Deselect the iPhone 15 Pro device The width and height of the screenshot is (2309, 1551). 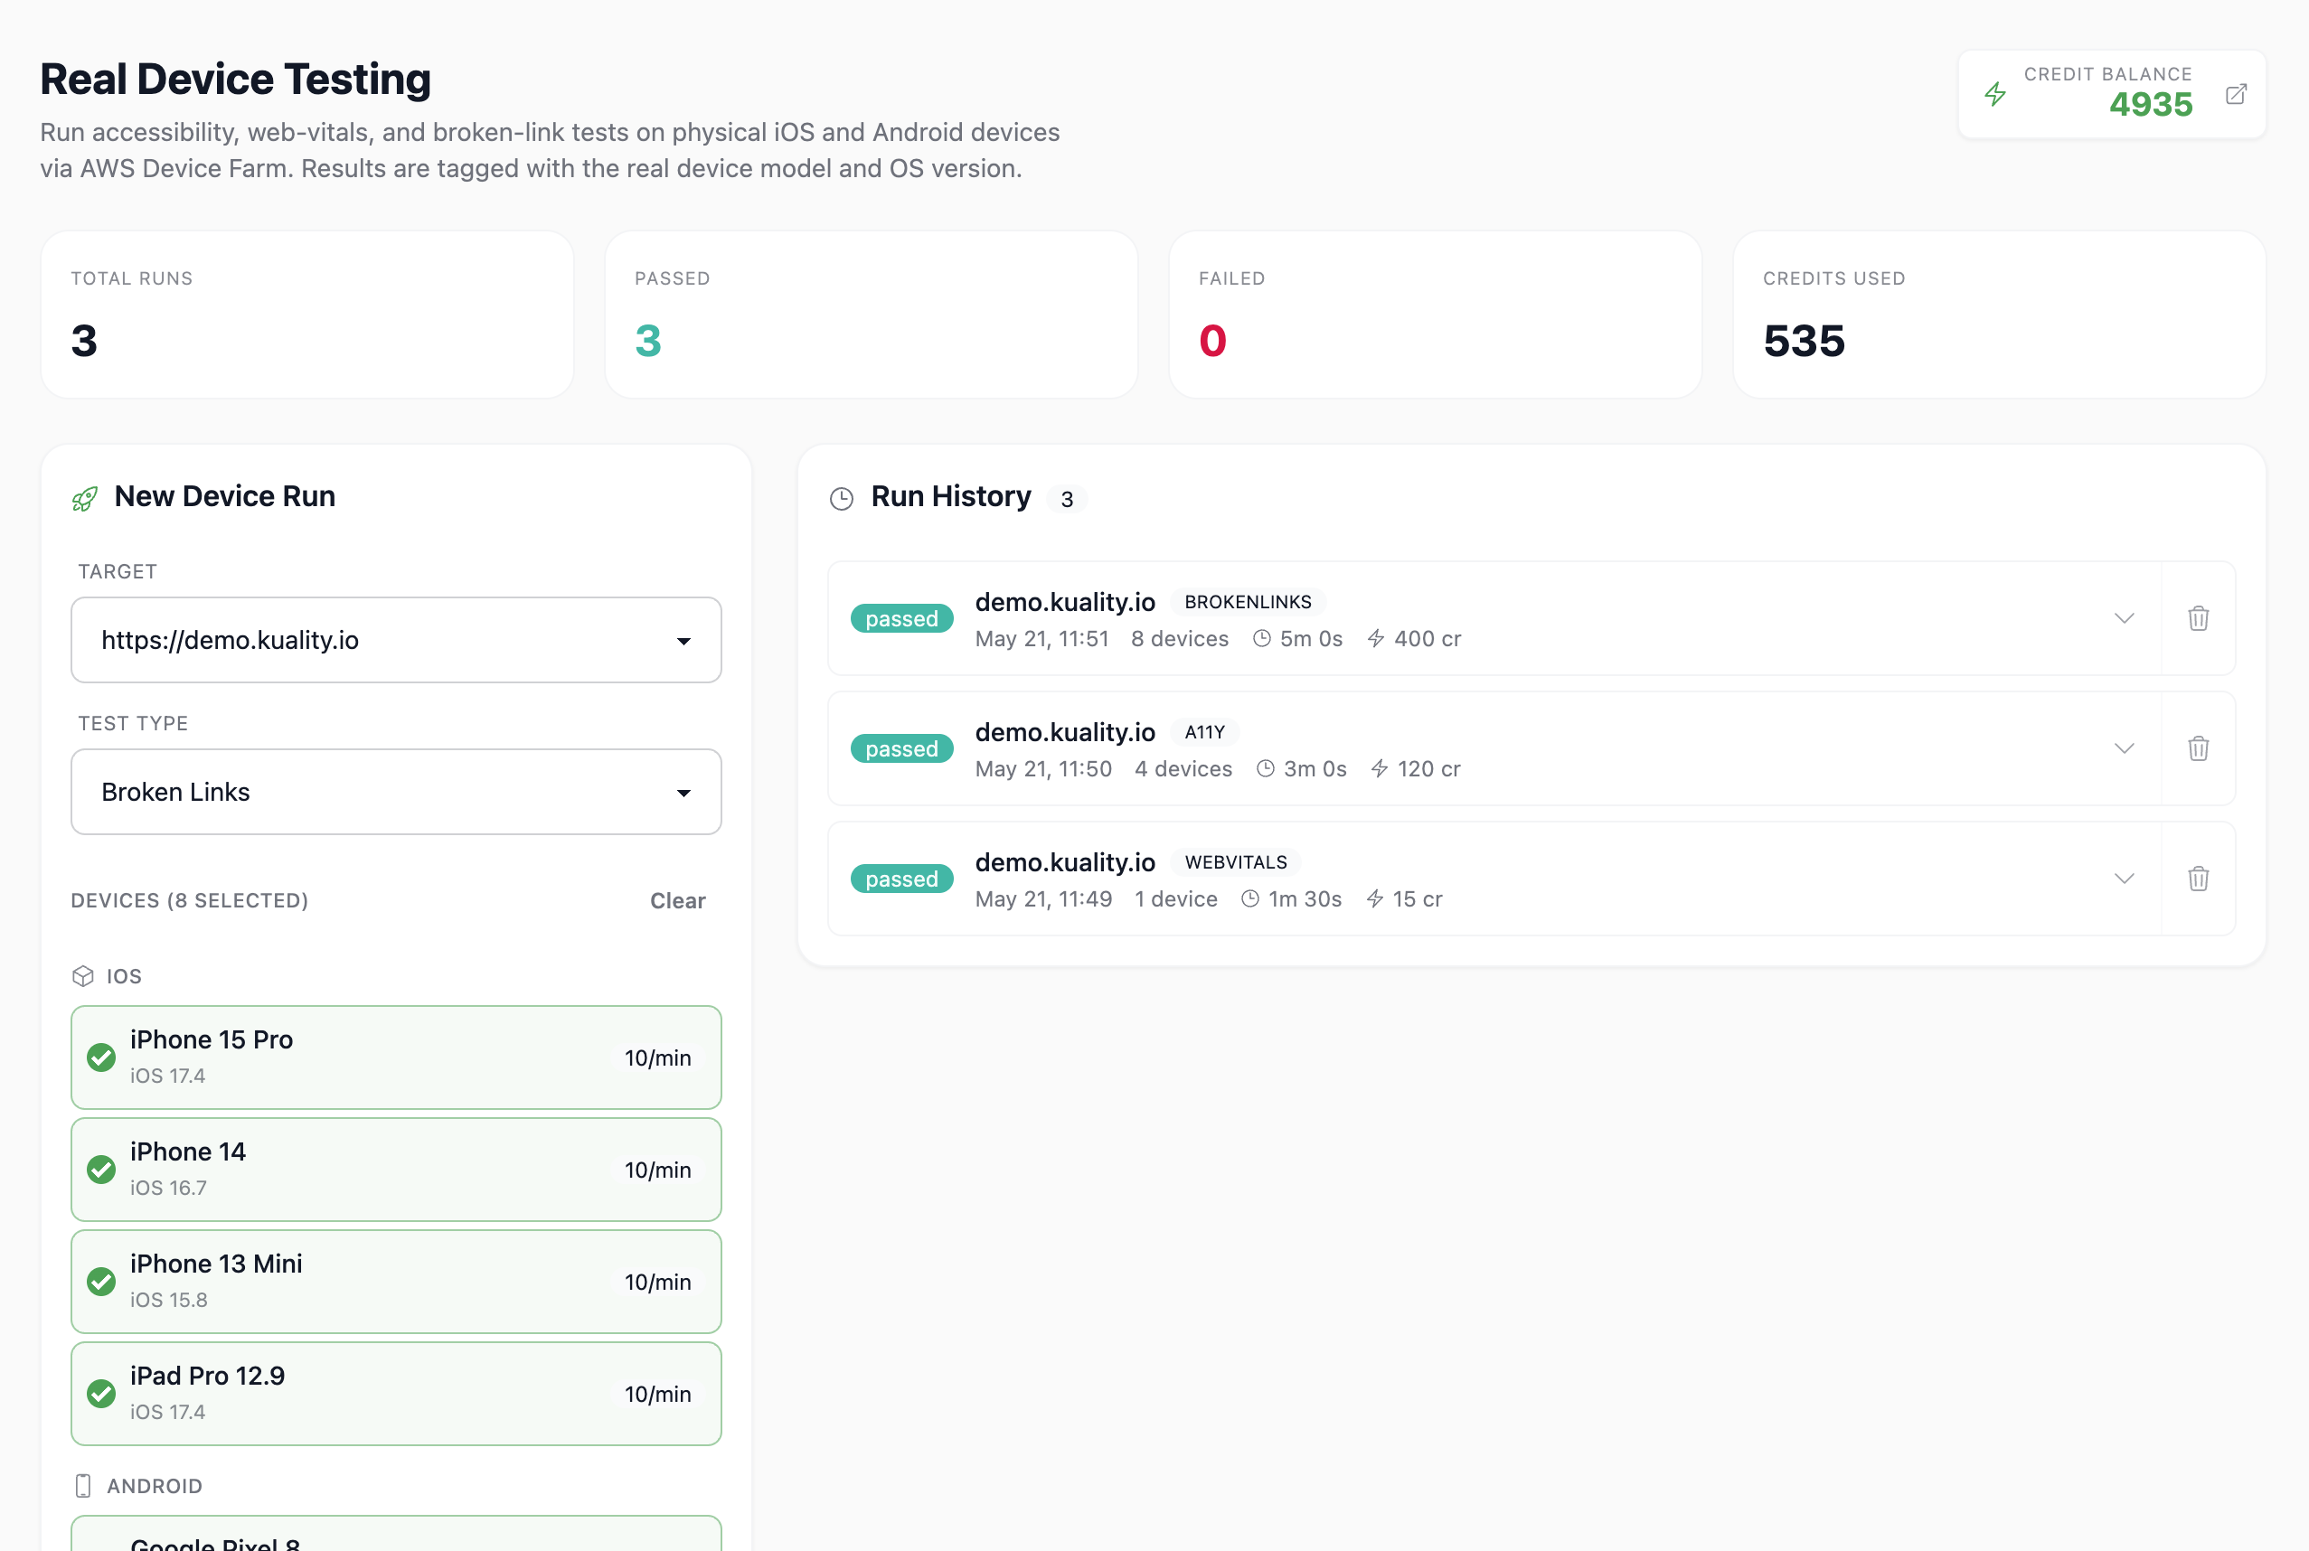click(396, 1057)
